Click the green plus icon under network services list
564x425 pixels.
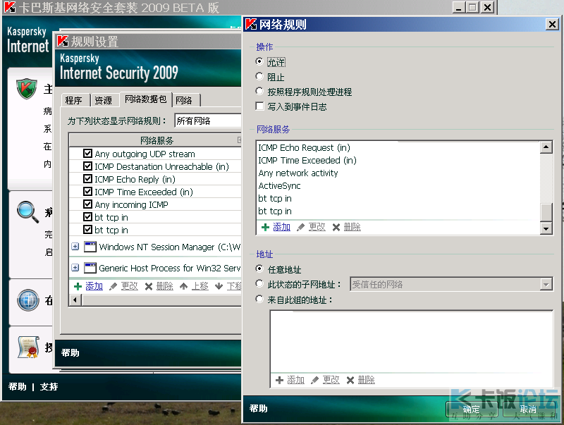265,227
